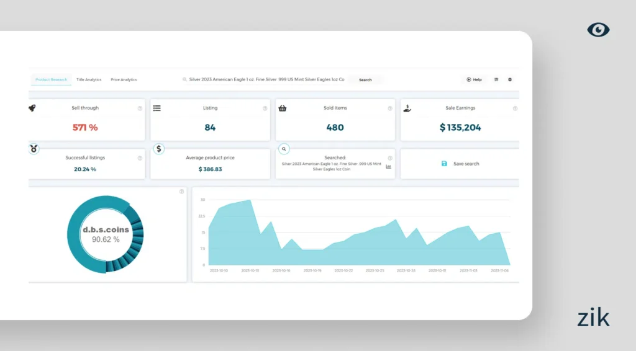Click the Search button
Screen dimensions: 636x351
click(365, 80)
